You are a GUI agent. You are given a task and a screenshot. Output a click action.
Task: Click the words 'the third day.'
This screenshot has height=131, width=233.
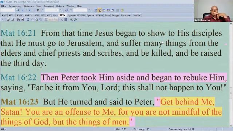(x=23, y=63)
